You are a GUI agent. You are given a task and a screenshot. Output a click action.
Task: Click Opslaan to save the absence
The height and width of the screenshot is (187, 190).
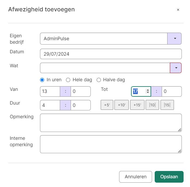(169, 177)
